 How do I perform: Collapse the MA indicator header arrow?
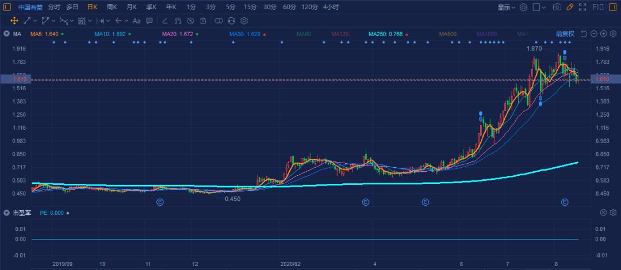click(7, 34)
